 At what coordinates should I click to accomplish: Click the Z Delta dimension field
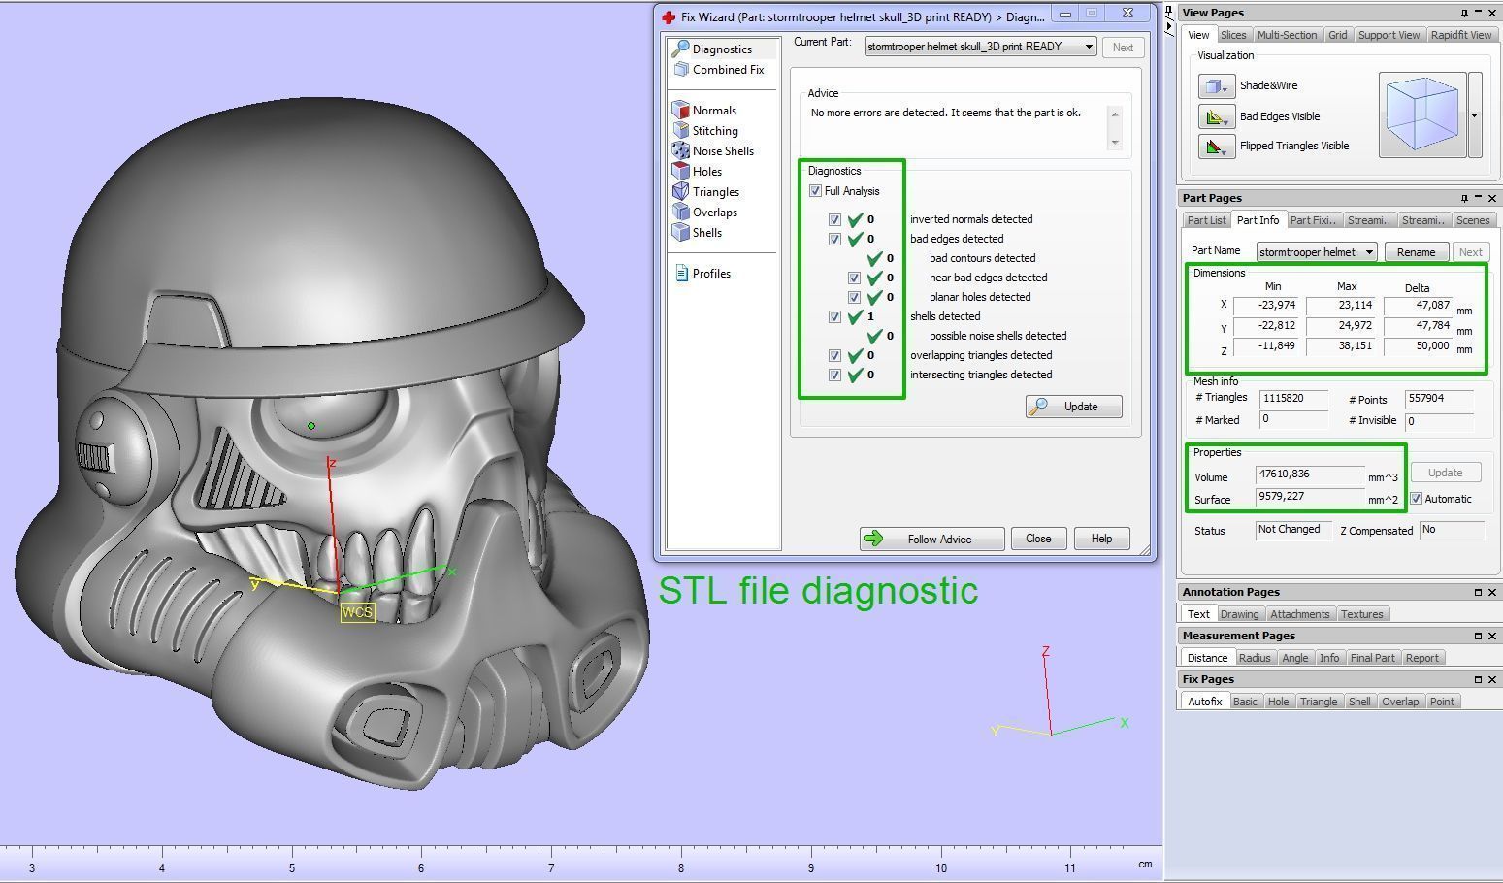(1418, 346)
